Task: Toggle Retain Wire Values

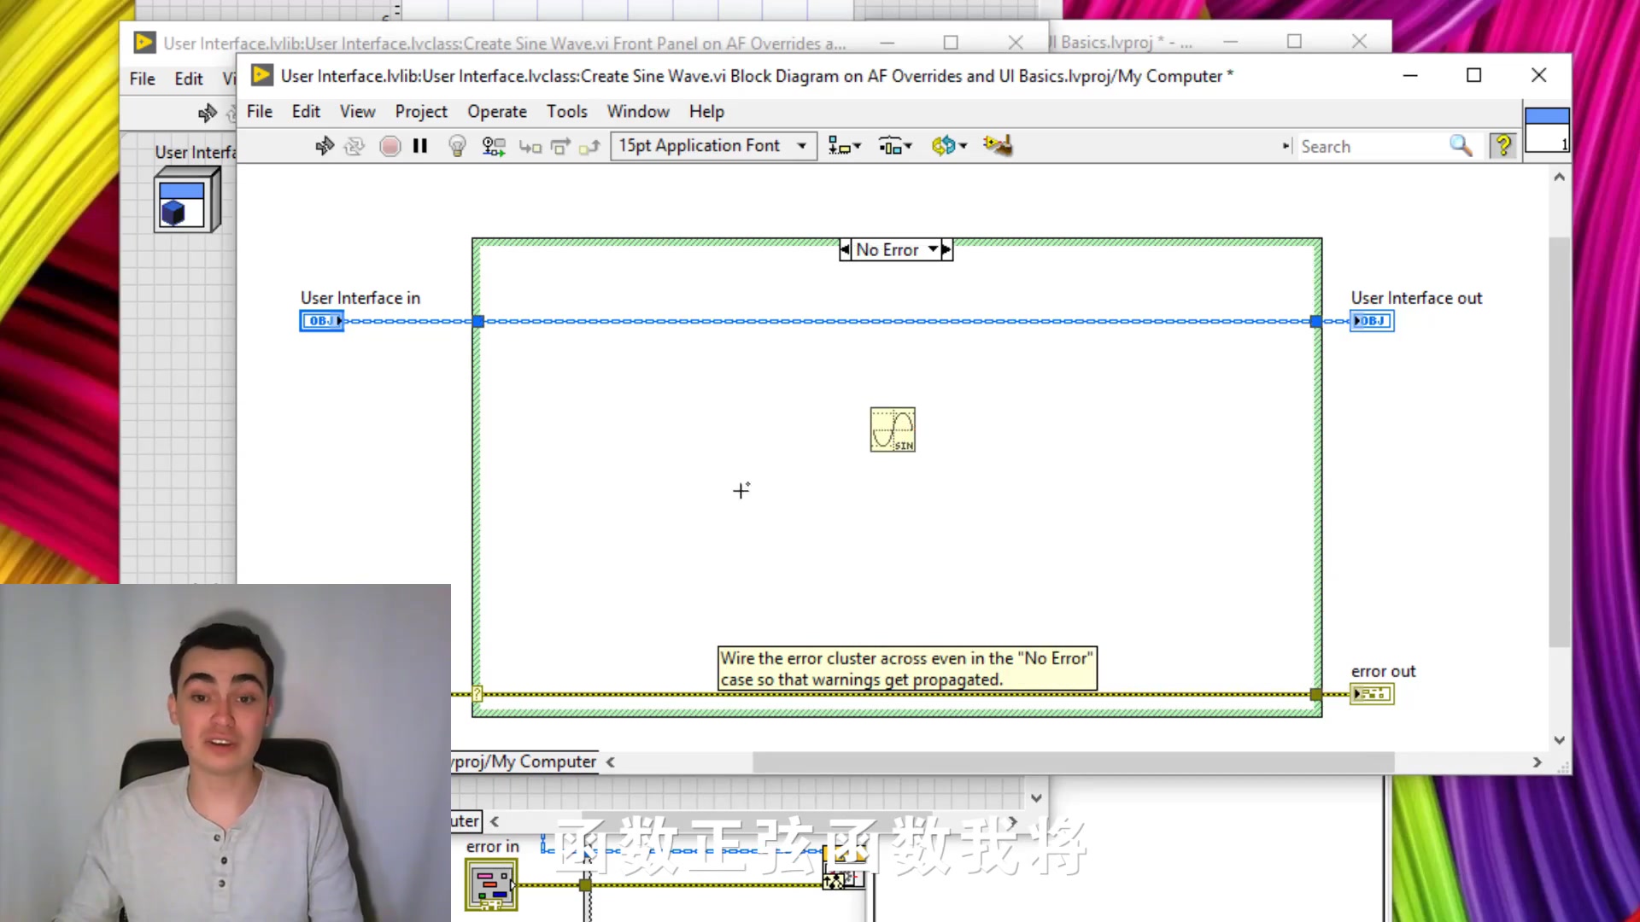Action: coord(494,145)
